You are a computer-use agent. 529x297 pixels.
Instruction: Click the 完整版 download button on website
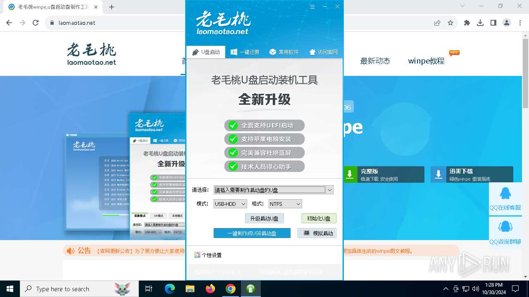[x=384, y=174]
